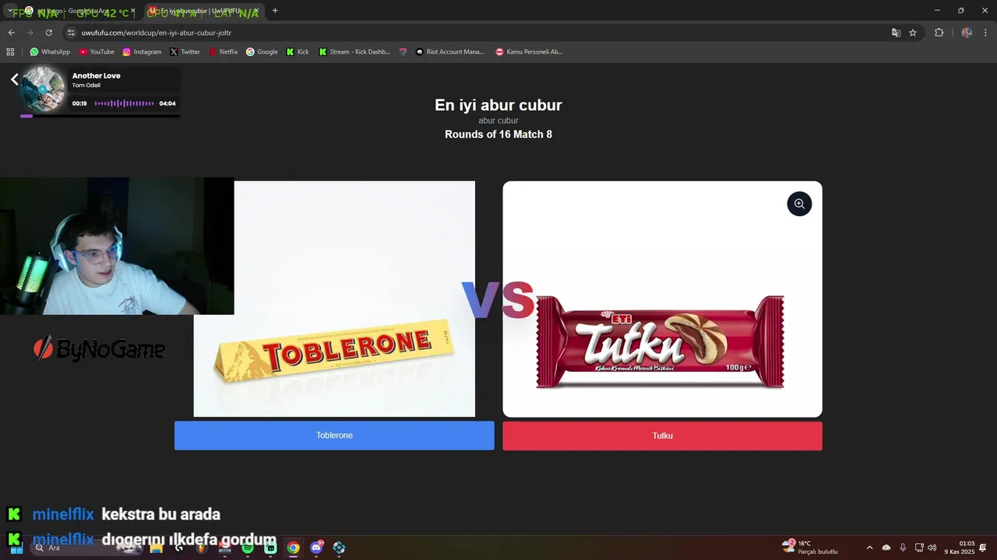Viewport: 997px width, 560px height.
Task: Click the Rounds of 16 Match 8 text
Action: tap(498, 135)
